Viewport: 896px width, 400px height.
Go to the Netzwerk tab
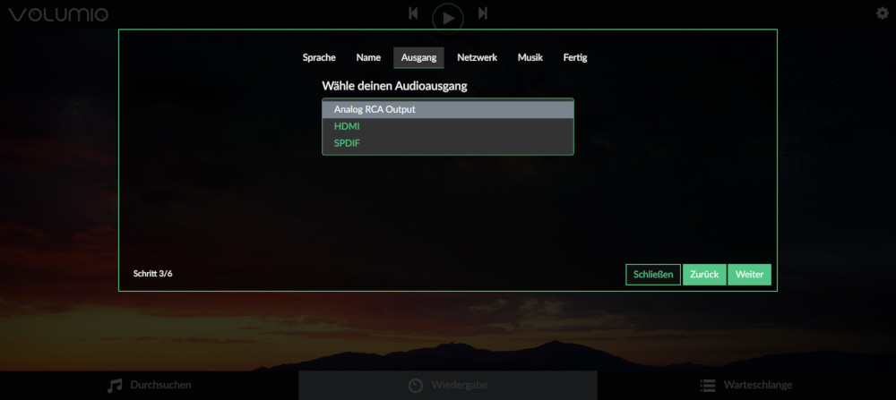click(x=478, y=57)
